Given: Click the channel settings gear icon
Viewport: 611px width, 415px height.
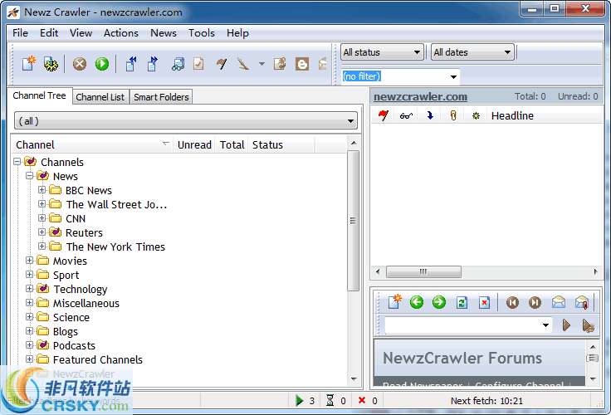Looking at the screenshot, I should click(51, 64).
